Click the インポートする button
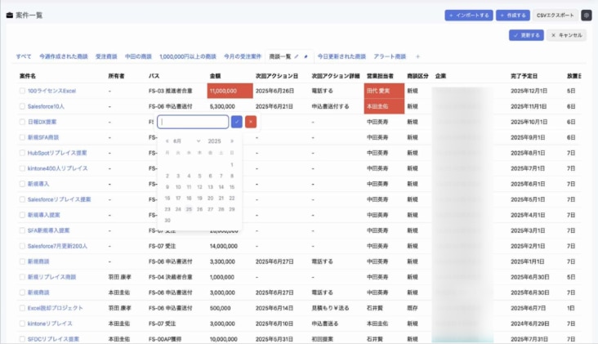Screen dimensions: 598x344 coord(469,16)
